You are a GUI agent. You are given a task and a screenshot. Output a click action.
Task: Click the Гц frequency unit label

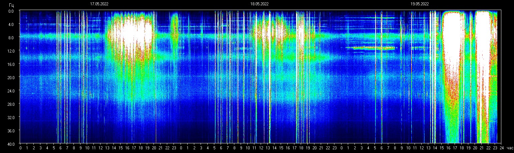click(x=11, y=5)
